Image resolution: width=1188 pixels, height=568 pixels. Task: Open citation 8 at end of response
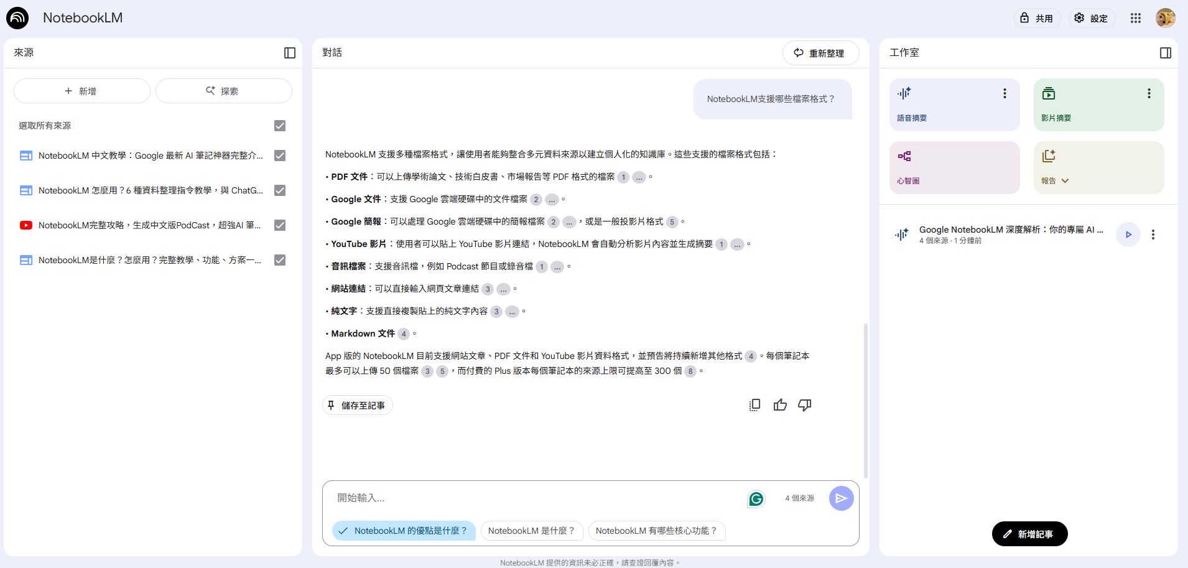(690, 371)
